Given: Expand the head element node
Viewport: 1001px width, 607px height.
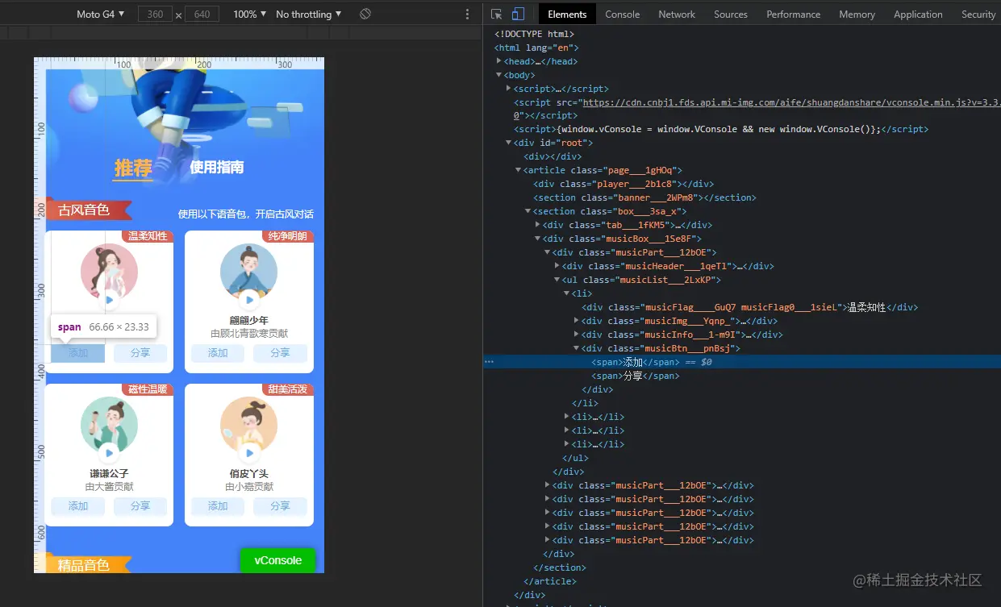Looking at the screenshot, I should 499,61.
